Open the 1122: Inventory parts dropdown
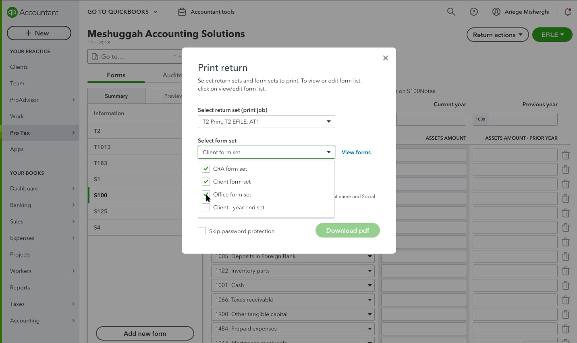This screenshot has height=343, width=577. click(x=293, y=271)
